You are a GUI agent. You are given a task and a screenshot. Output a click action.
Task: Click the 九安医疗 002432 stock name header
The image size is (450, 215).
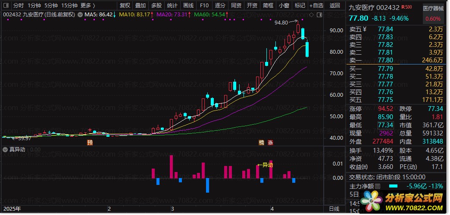coord(374,8)
